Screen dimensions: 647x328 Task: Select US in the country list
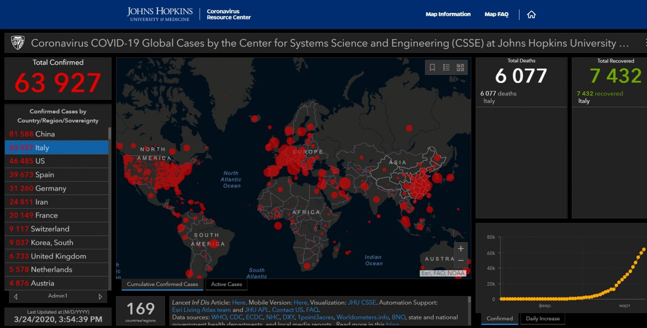point(57,161)
